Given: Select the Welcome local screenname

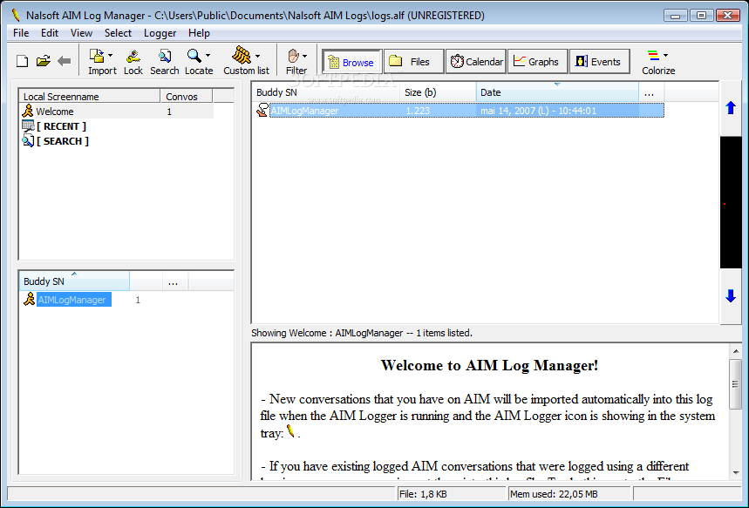Looking at the screenshot, I should click(x=54, y=112).
